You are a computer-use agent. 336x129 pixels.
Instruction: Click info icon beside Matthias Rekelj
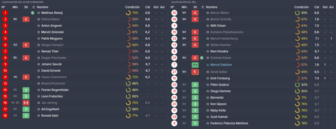[39, 13]
